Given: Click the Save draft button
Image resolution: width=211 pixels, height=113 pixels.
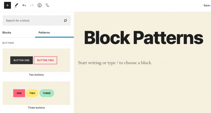Looking at the screenshot, I should [x=207, y=5].
